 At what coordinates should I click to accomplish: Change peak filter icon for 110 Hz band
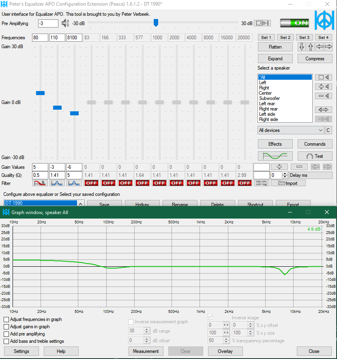click(x=57, y=183)
